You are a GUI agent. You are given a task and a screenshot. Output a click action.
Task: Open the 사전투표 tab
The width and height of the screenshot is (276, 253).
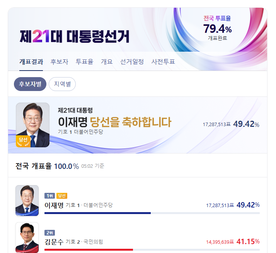pos(163,62)
